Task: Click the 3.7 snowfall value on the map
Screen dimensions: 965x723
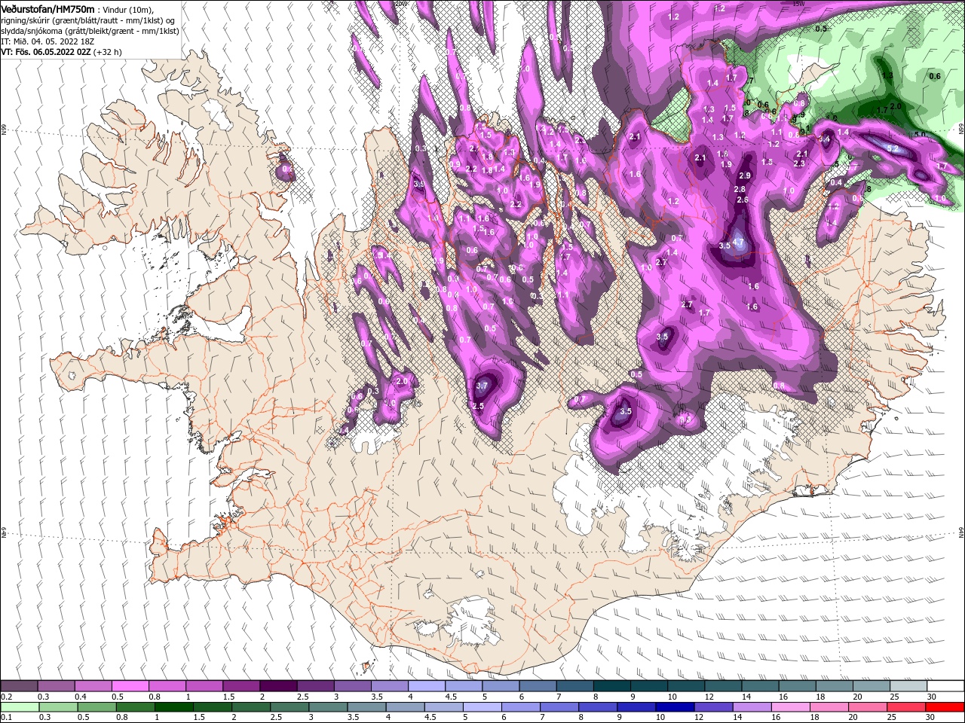Action: coord(483,386)
